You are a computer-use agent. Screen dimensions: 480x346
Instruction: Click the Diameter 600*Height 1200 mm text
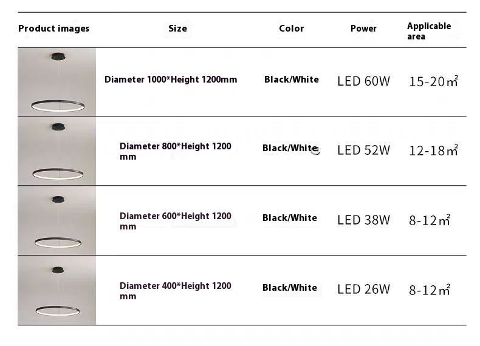pyautogui.click(x=175, y=221)
